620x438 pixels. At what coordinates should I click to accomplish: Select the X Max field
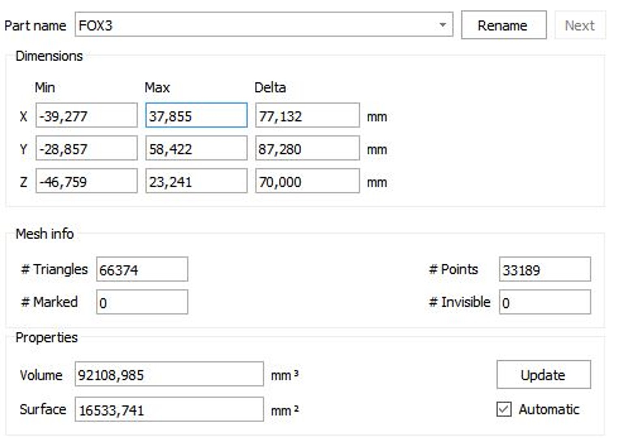tap(196, 116)
